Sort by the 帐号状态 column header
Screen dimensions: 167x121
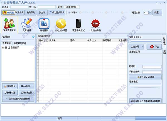click(95, 40)
